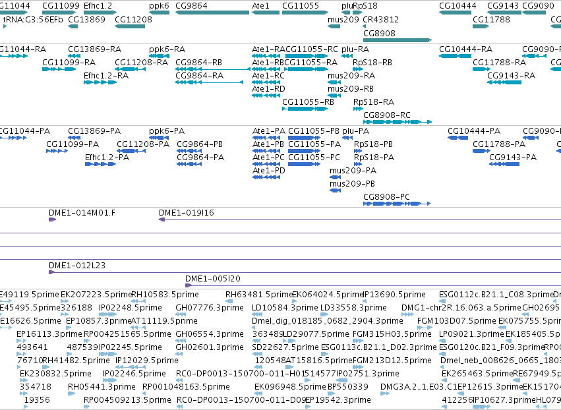
Task: Click protein CG9864-PB
Action: click(x=189, y=151)
